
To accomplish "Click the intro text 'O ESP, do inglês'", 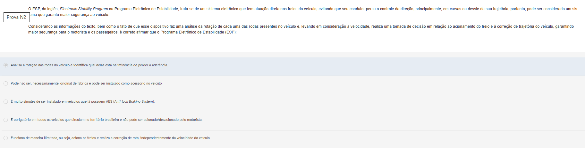I will (x=43, y=9).
